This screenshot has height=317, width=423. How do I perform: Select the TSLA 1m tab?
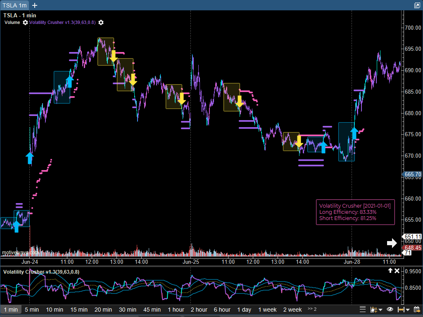coord(14,5)
